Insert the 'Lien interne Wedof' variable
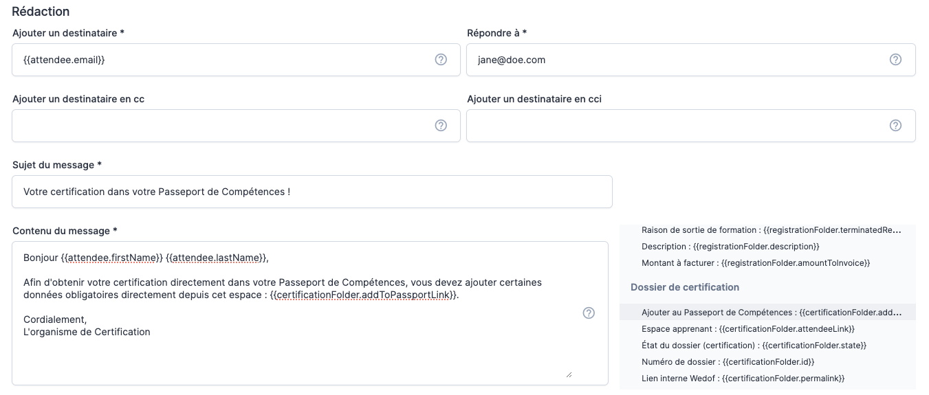Screen dimensions: 929x395 coord(743,379)
